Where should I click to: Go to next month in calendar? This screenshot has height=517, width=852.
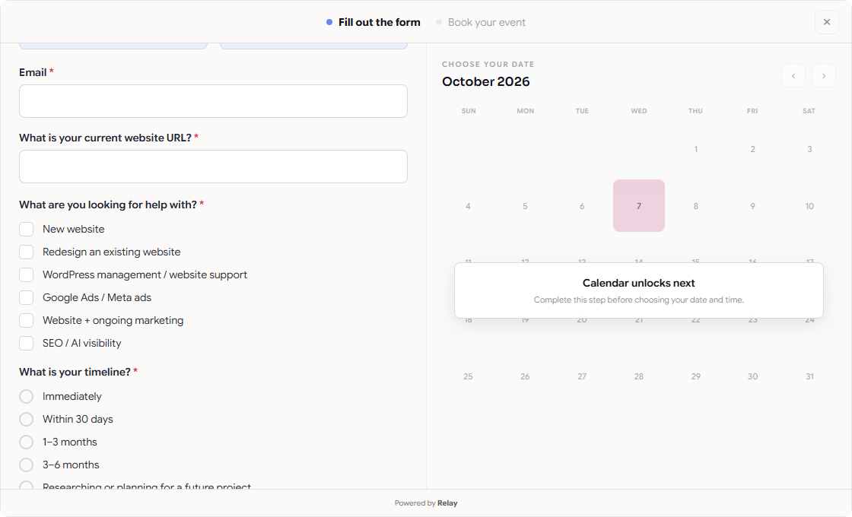tap(824, 75)
